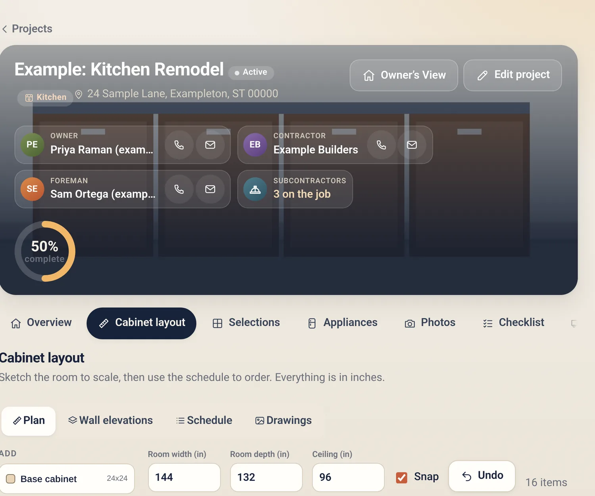Click the '16 items' count text
This screenshot has height=496, width=595.
pos(546,483)
